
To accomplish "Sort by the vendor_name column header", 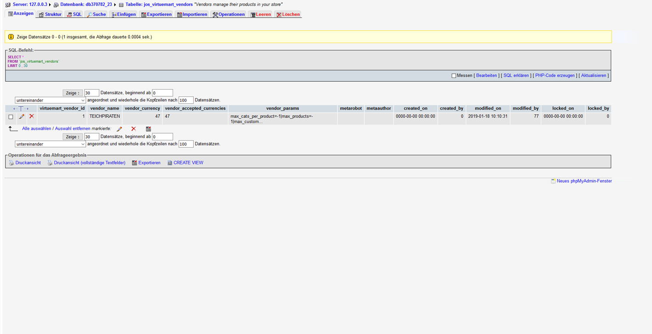I will (x=105, y=109).
